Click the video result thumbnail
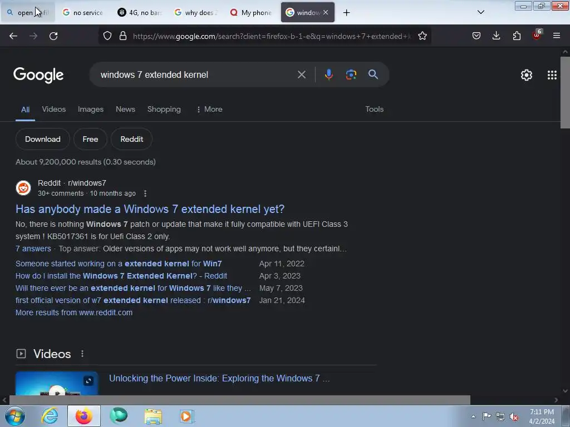This screenshot has height=427, width=570. click(x=57, y=383)
